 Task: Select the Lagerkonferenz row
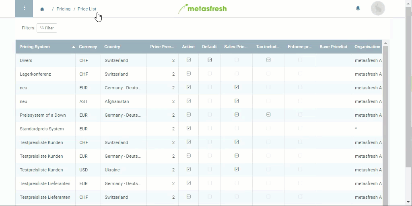[199, 74]
